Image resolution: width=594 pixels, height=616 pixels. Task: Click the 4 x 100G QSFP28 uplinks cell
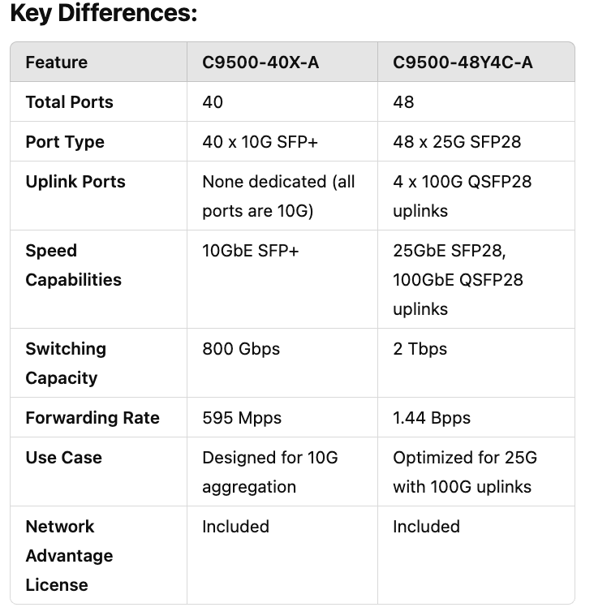click(x=462, y=196)
